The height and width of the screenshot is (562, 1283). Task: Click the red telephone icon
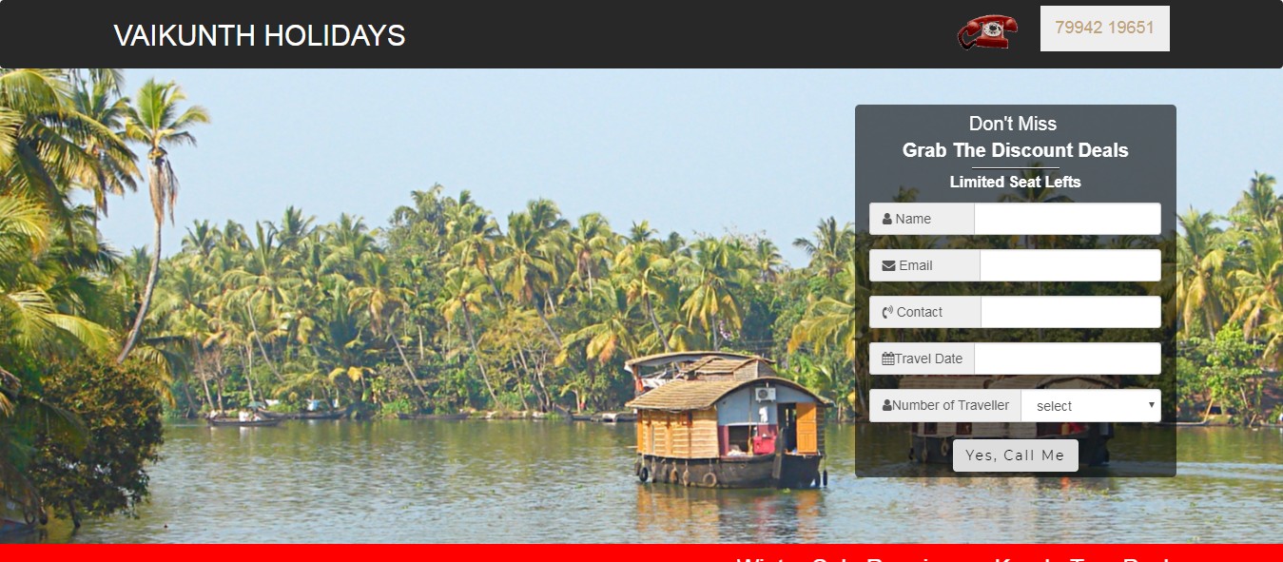(x=987, y=31)
